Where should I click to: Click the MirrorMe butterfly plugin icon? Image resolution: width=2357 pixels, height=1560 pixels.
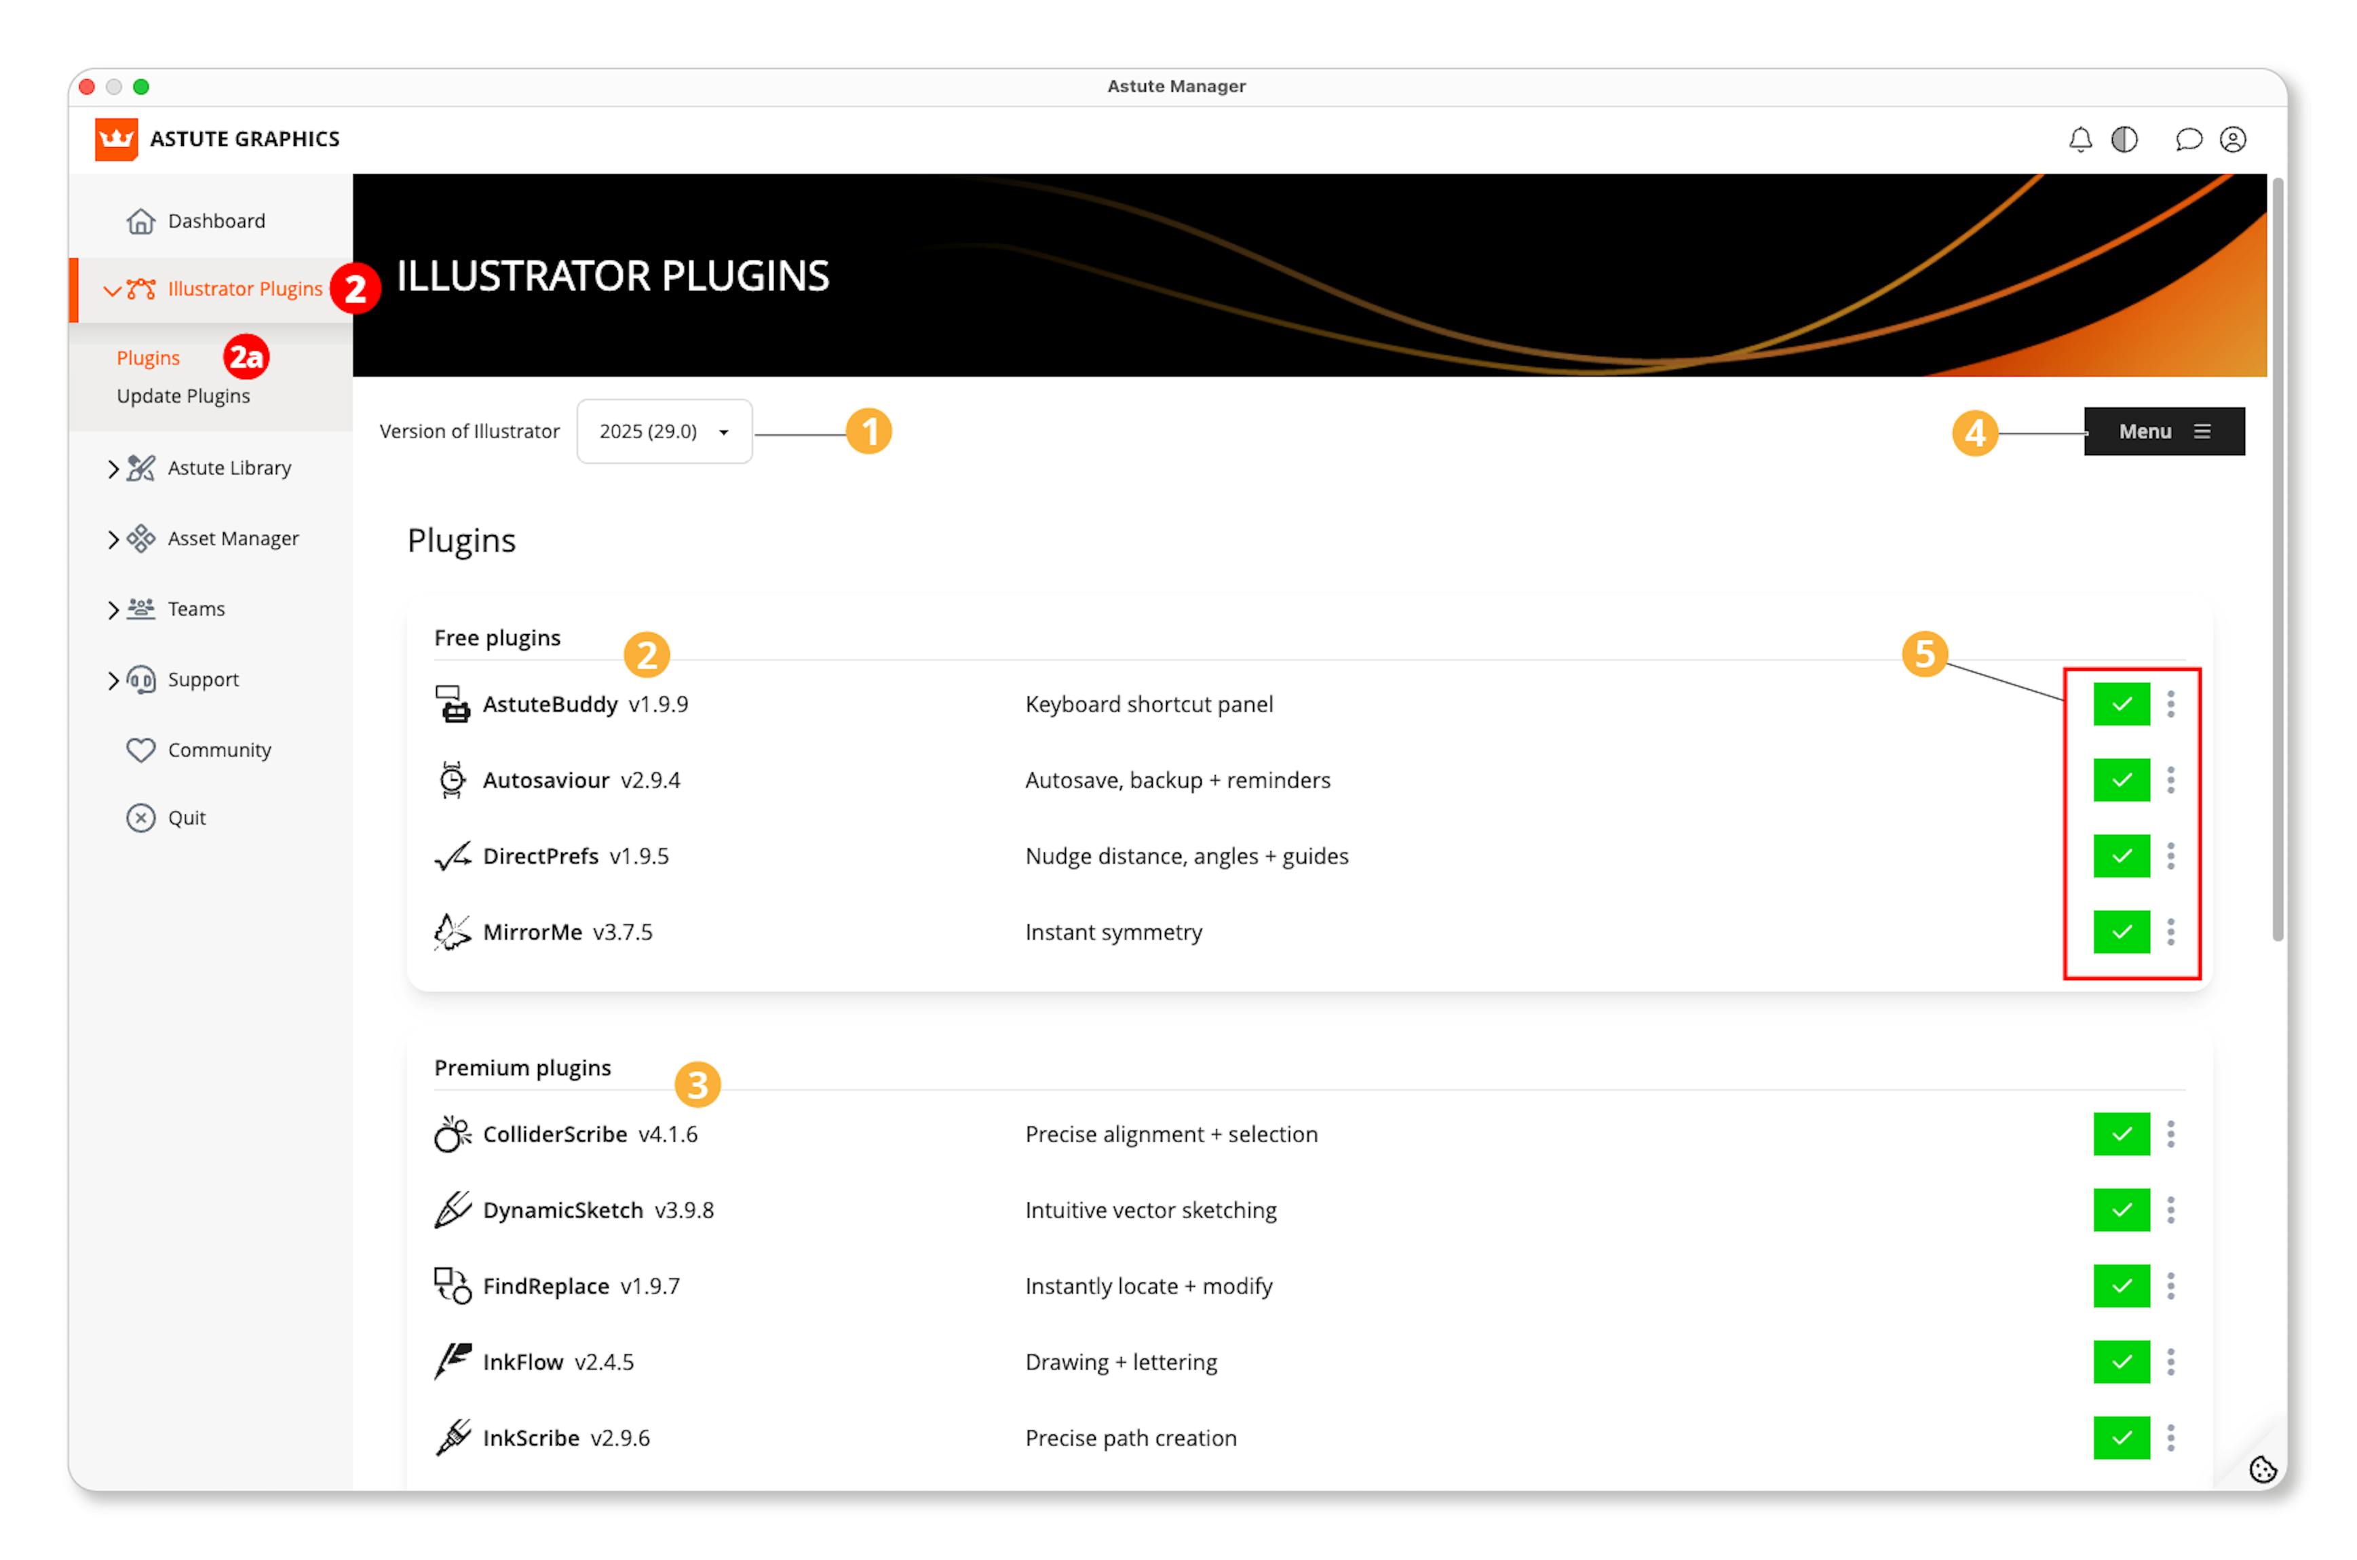click(x=453, y=931)
